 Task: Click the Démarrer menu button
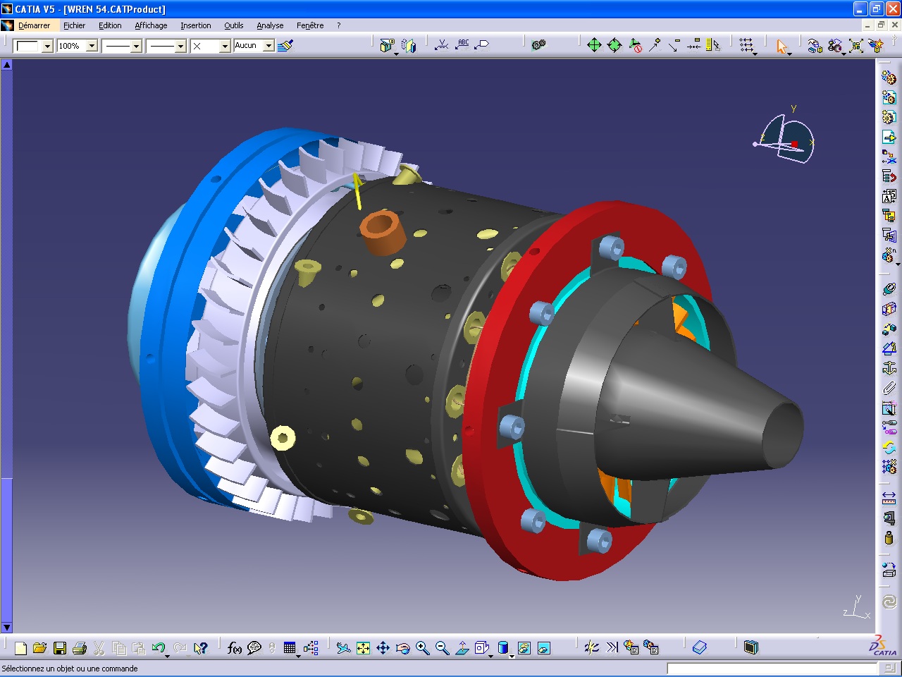pyautogui.click(x=35, y=25)
